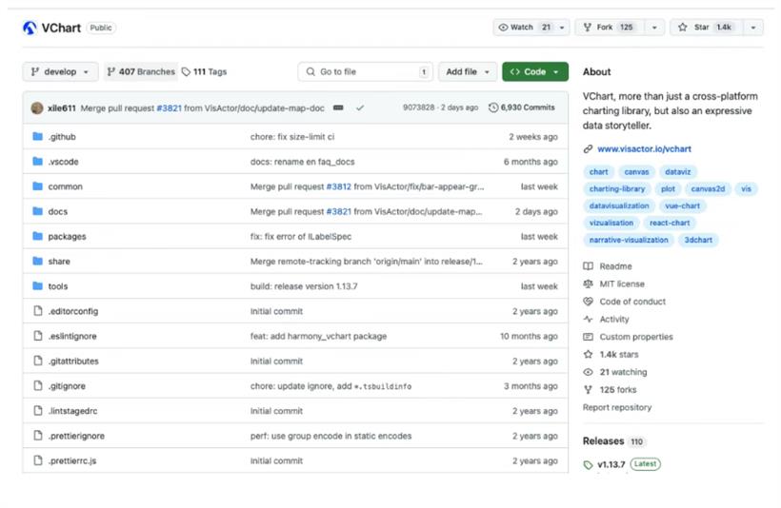Open the Releases 110 heading
781x508 pixels.
point(613,440)
